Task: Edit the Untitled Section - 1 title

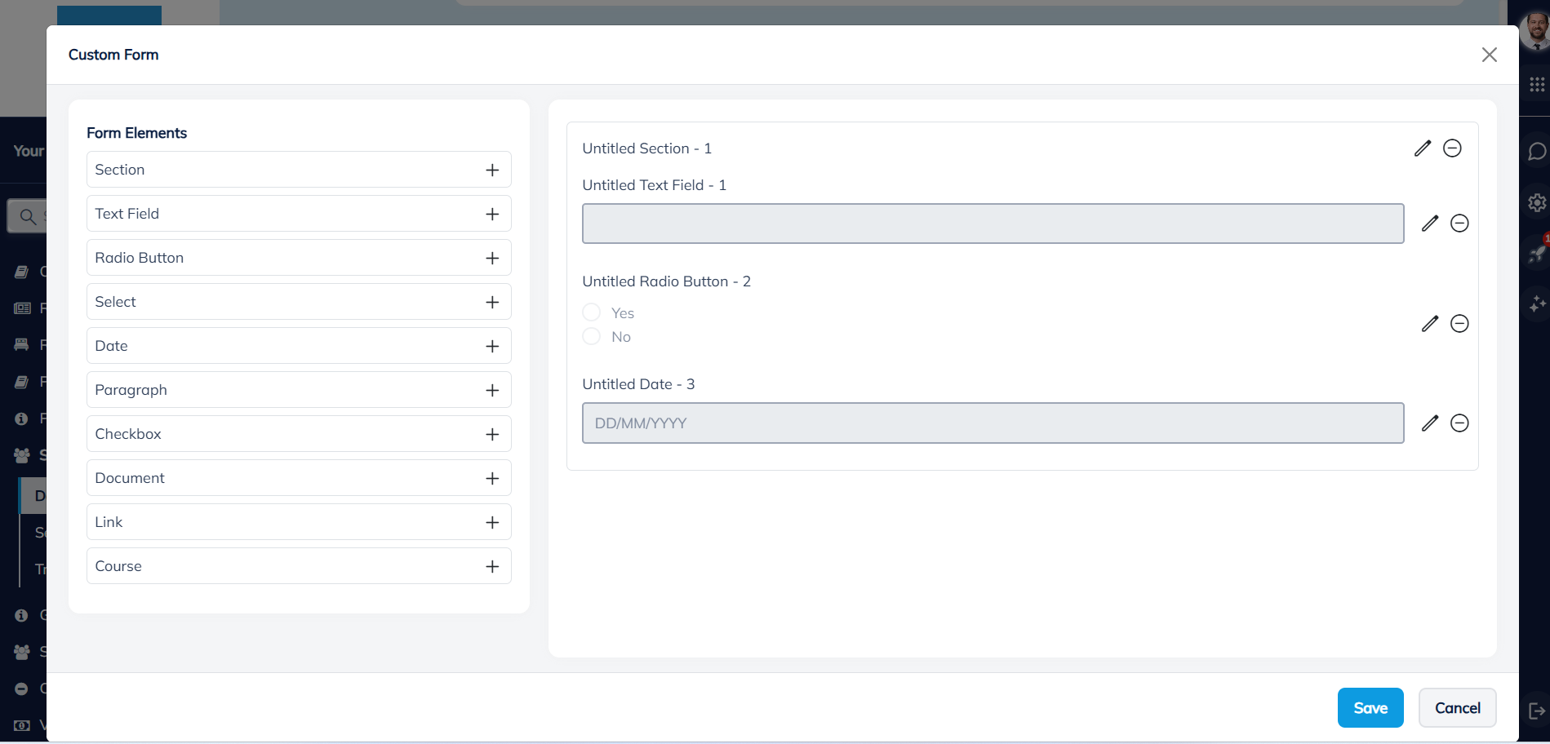Action: (x=1423, y=148)
